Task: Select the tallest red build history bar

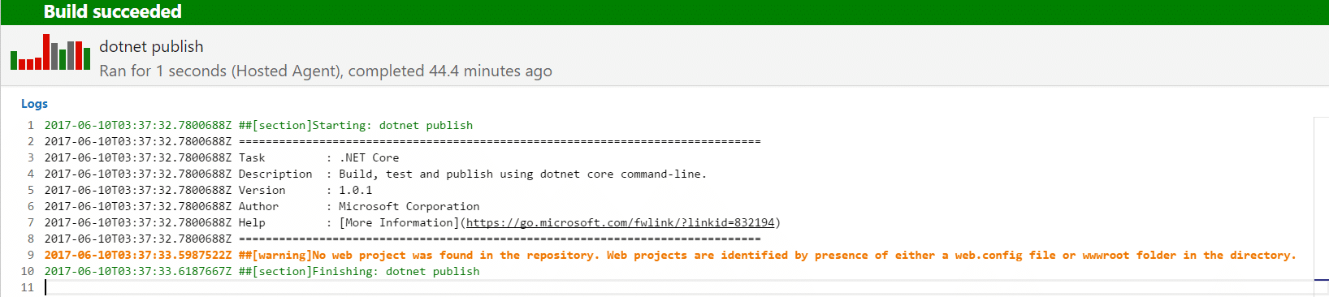Action: click(46, 52)
